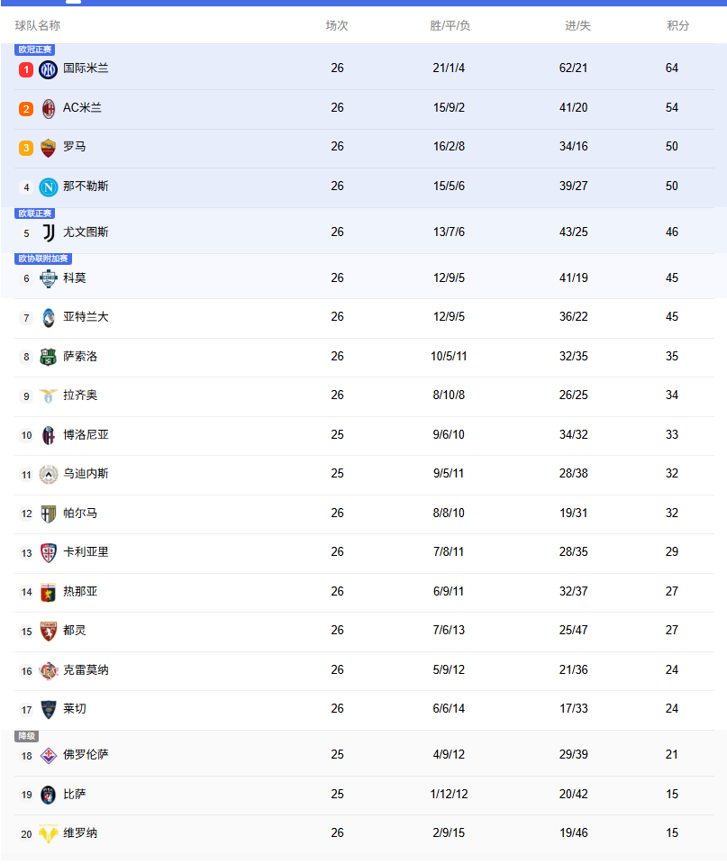Screen dimensions: 727x864
Task: Click the AC Milan (AC米兰) club crest
Action: 49,109
